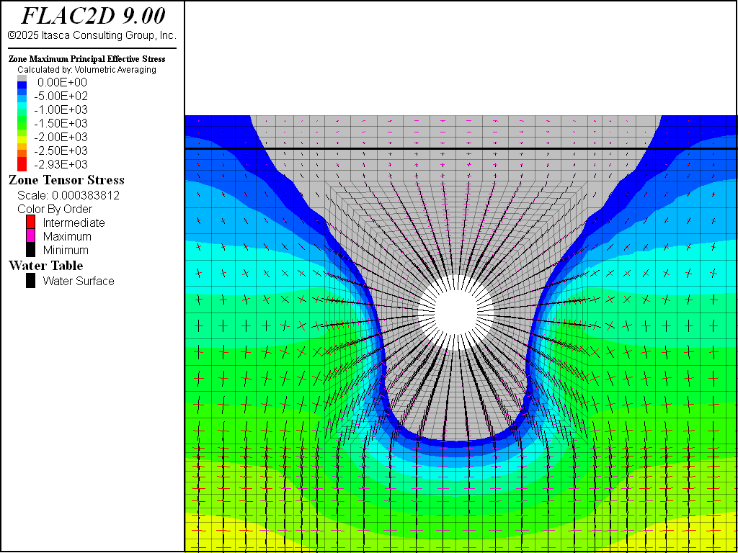Click the Intermediate legend label
This screenshot has width=738, height=553.
tap(74, 223)
